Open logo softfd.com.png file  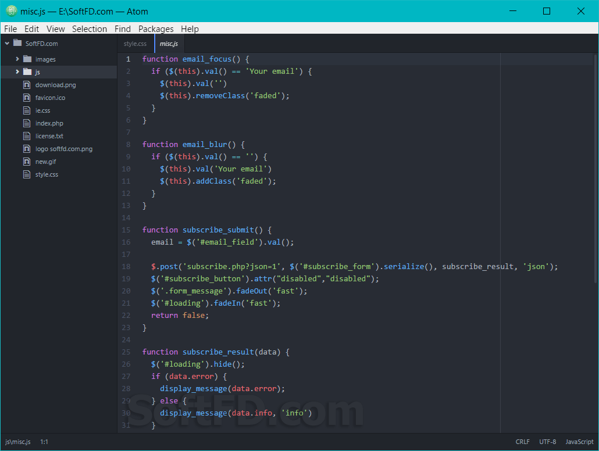(x=64, y=149)
